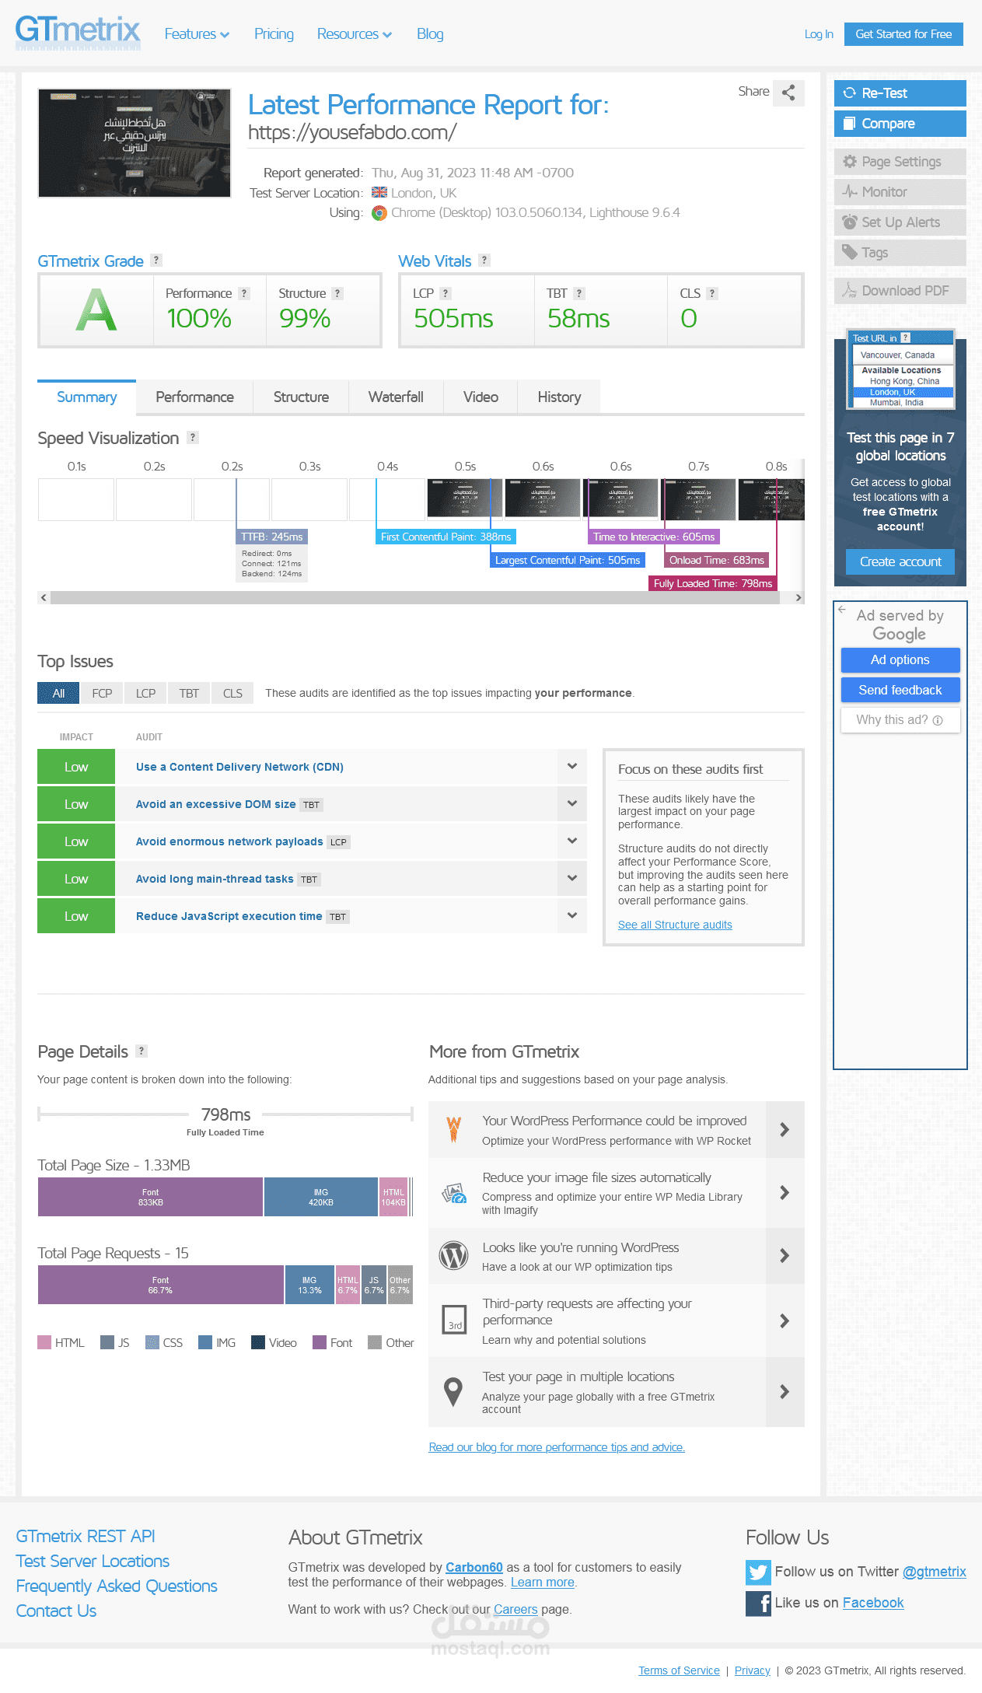This screenshot has width=982, height=1693.
Task: Click Download PDF option
Action: point(900,291)
